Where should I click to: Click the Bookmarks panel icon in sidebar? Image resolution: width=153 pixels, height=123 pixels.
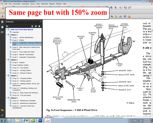click(x=2, y=27)
